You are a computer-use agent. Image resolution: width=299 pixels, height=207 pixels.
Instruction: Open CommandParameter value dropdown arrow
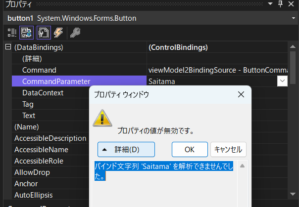point(282,81)
